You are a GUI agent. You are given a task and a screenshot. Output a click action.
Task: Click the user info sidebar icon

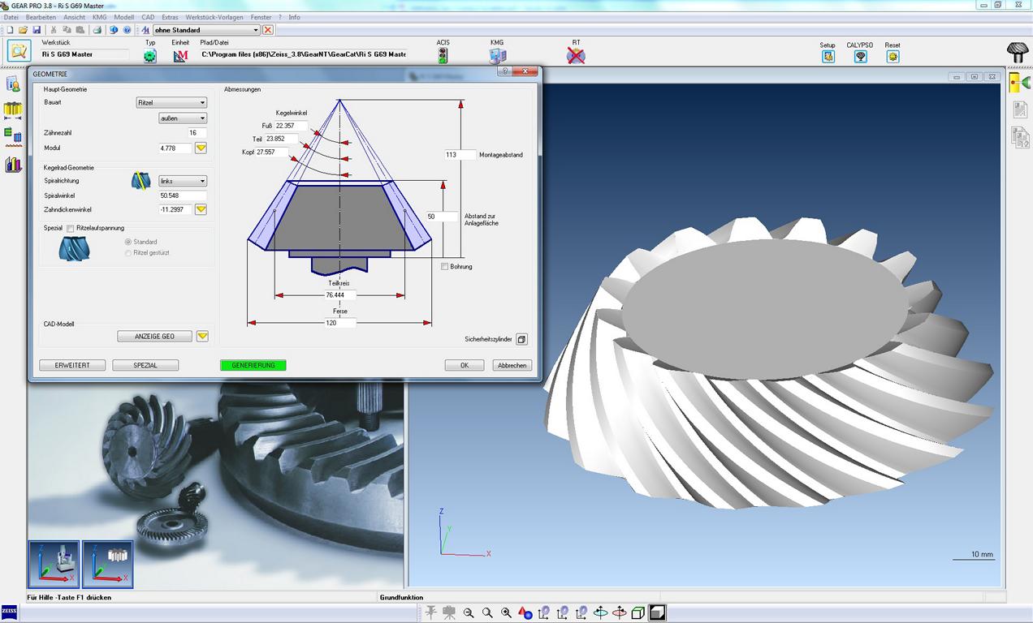pos(13,84)
